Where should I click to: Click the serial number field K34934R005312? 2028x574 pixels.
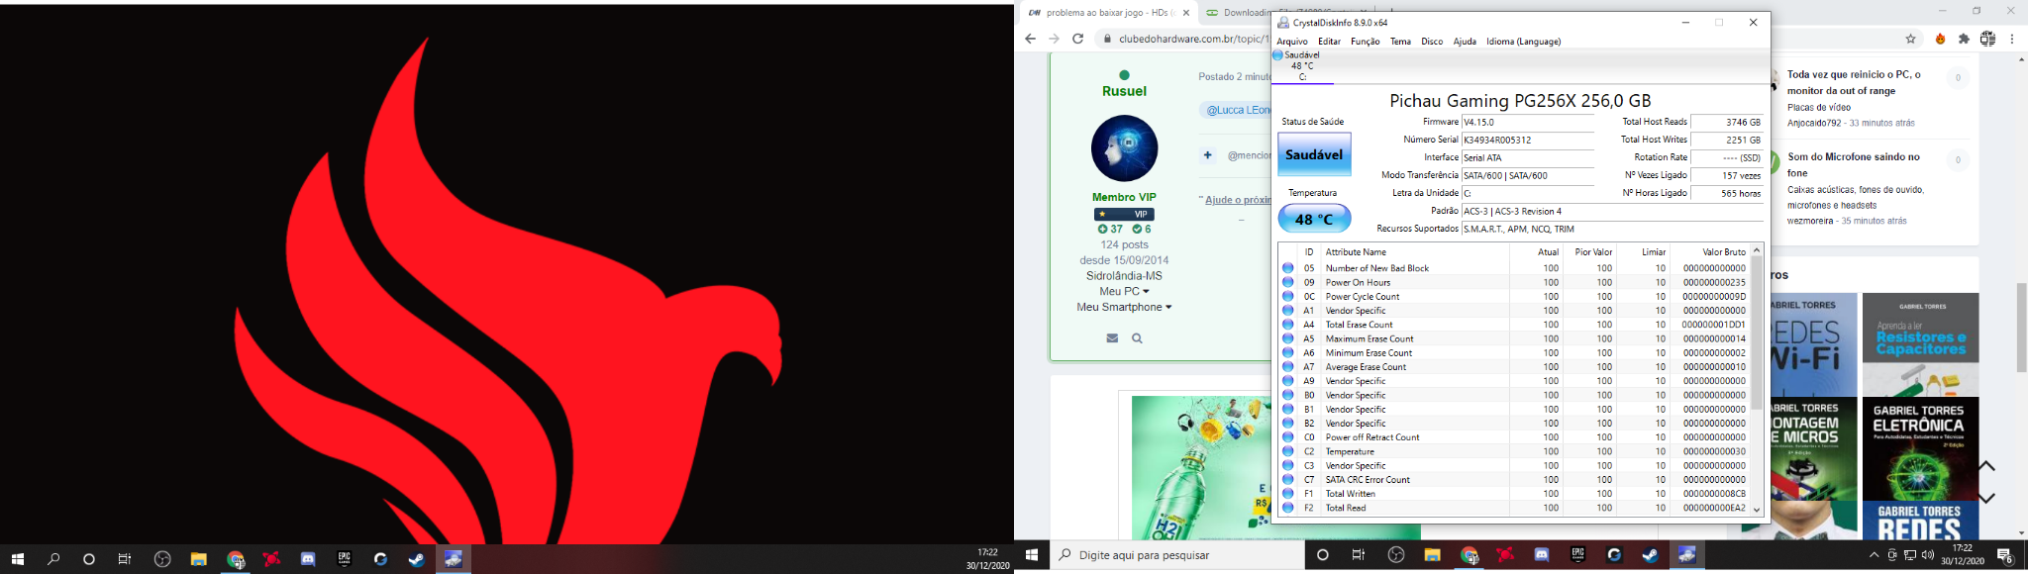coord(1528,141)
